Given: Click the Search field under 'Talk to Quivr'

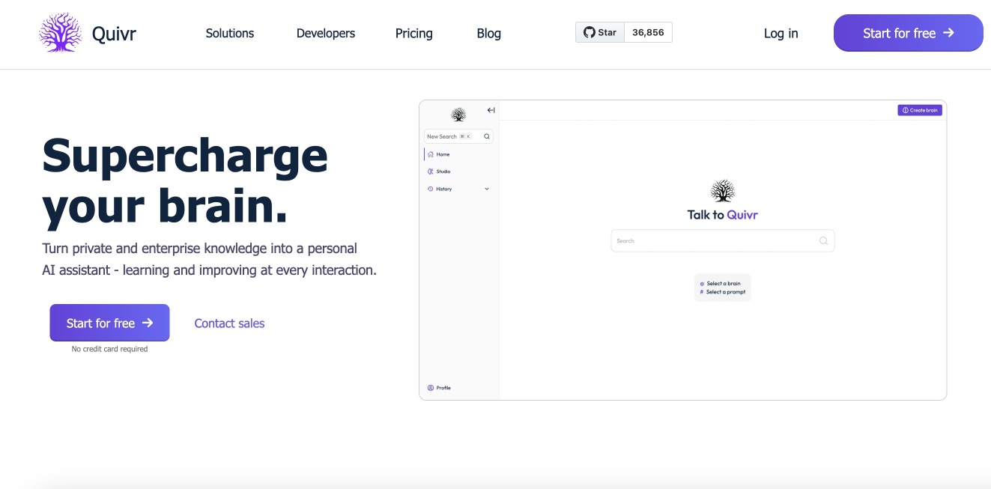Looking at the screenshot, I should click(723, 240).
